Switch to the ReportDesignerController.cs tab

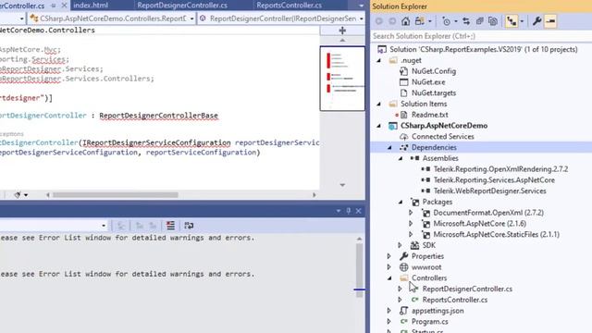[x=182, y=6]
